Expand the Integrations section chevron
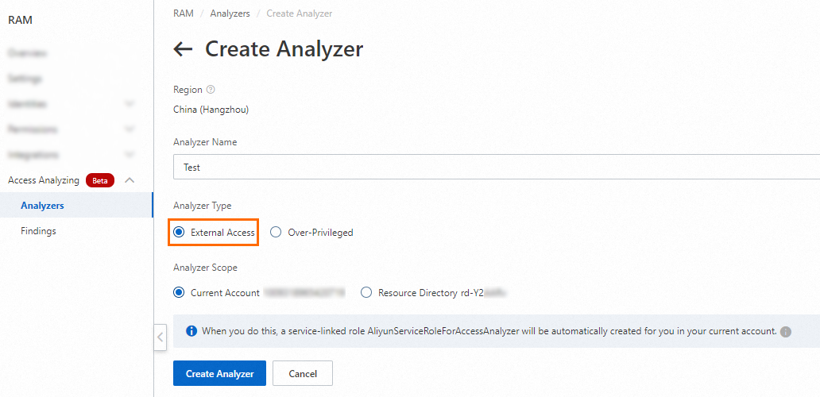The image size is (820, 397). point(130,155)
